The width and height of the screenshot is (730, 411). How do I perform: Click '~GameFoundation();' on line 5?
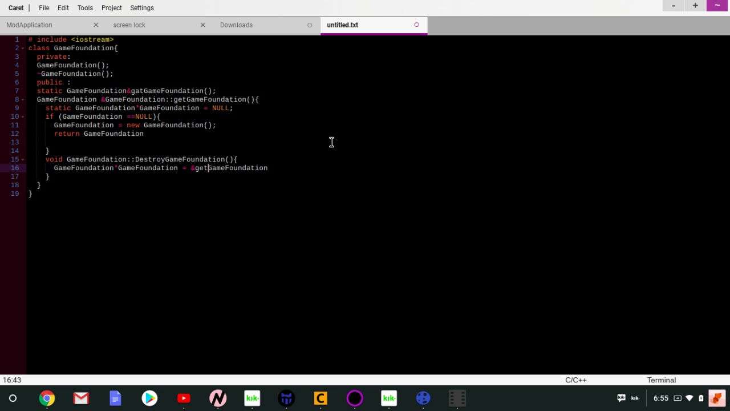coord(75,74)
